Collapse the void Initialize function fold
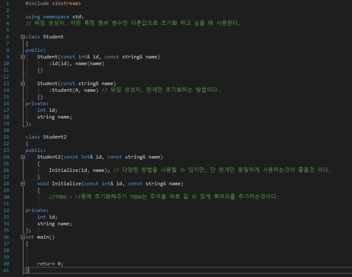Viewport: 352px width, 277px height. (x=23, y=184)
